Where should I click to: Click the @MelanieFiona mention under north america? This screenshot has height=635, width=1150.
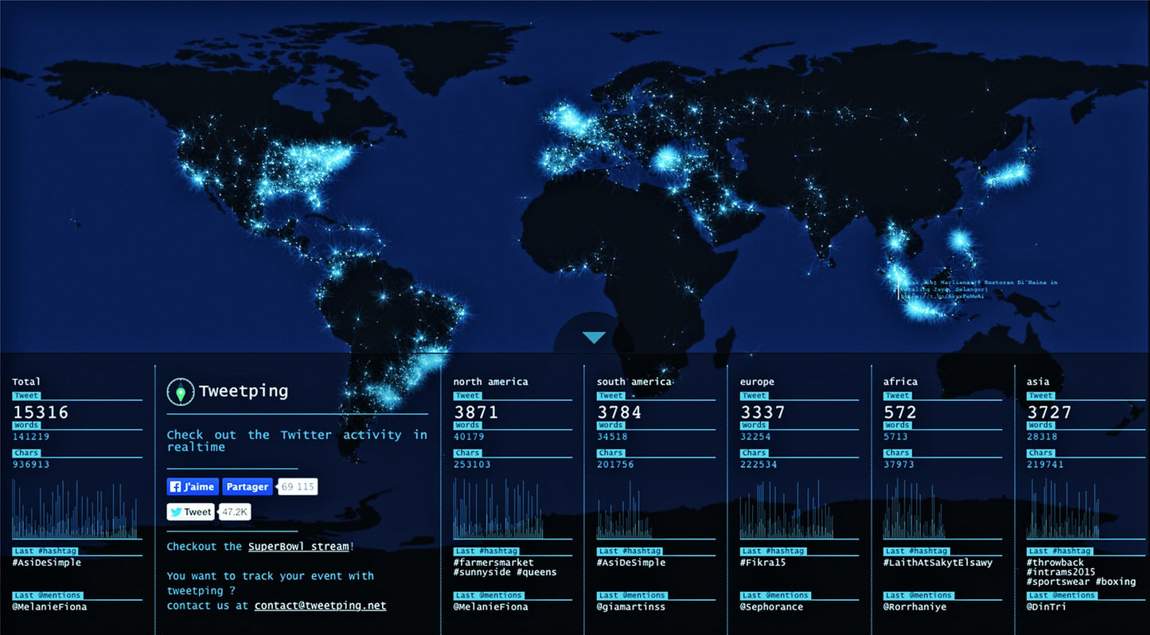pos(491,607)
